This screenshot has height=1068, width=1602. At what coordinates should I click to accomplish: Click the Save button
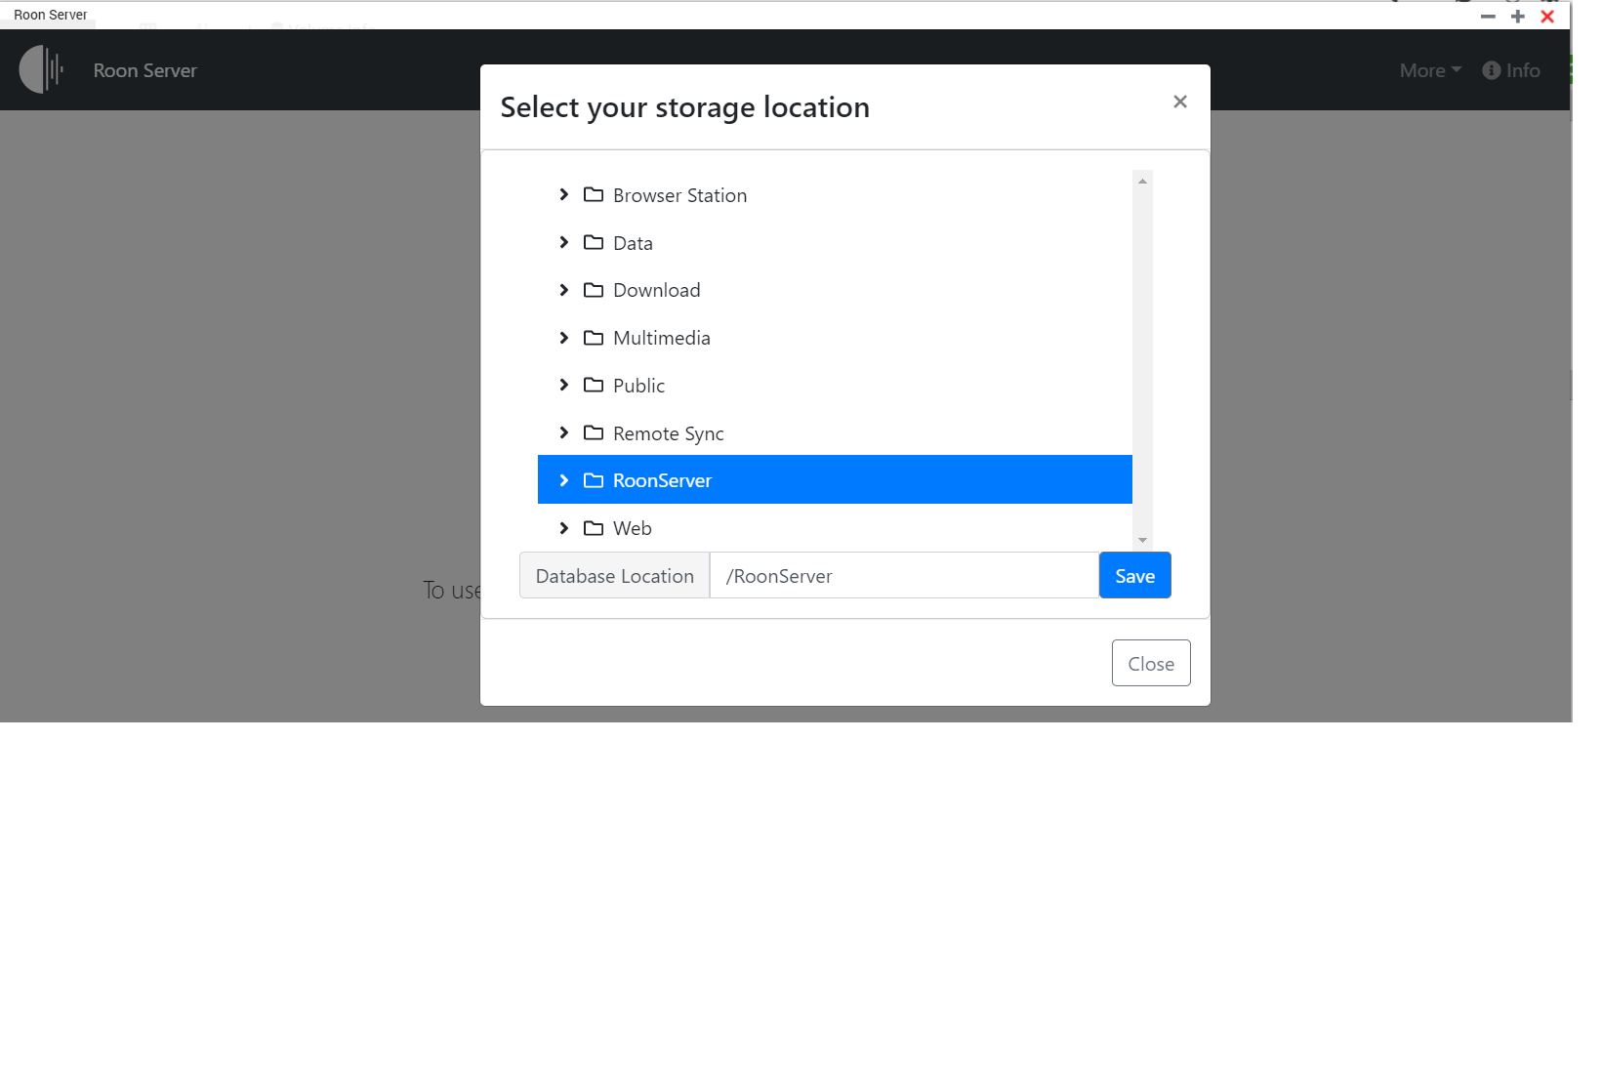tap(1134, 576)
